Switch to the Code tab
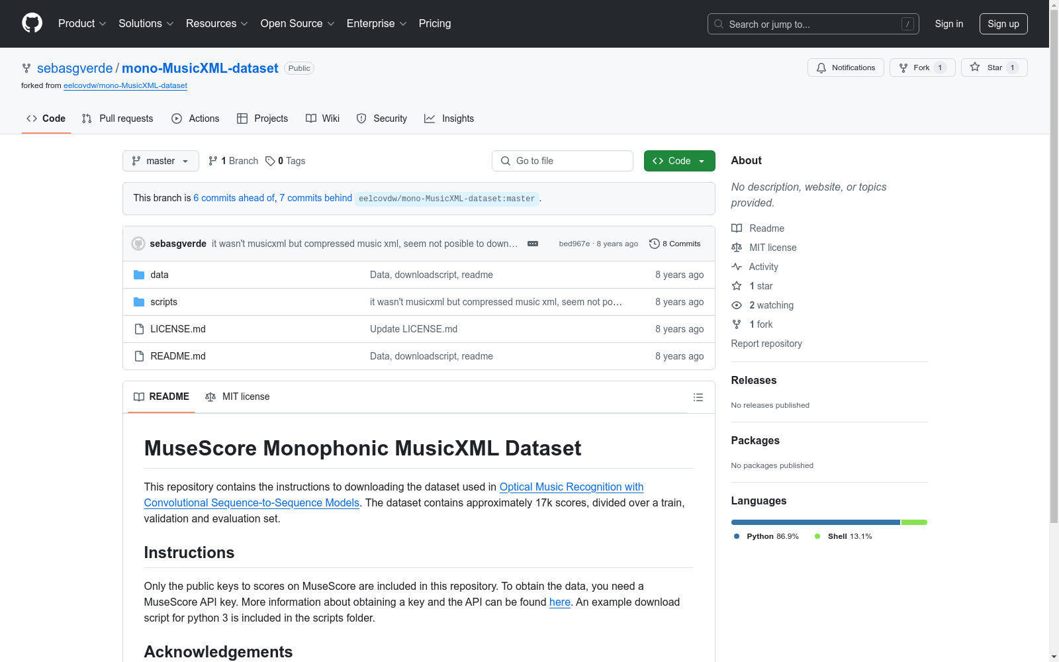This screenshot has width=1059, height=662. coord(46,118)
